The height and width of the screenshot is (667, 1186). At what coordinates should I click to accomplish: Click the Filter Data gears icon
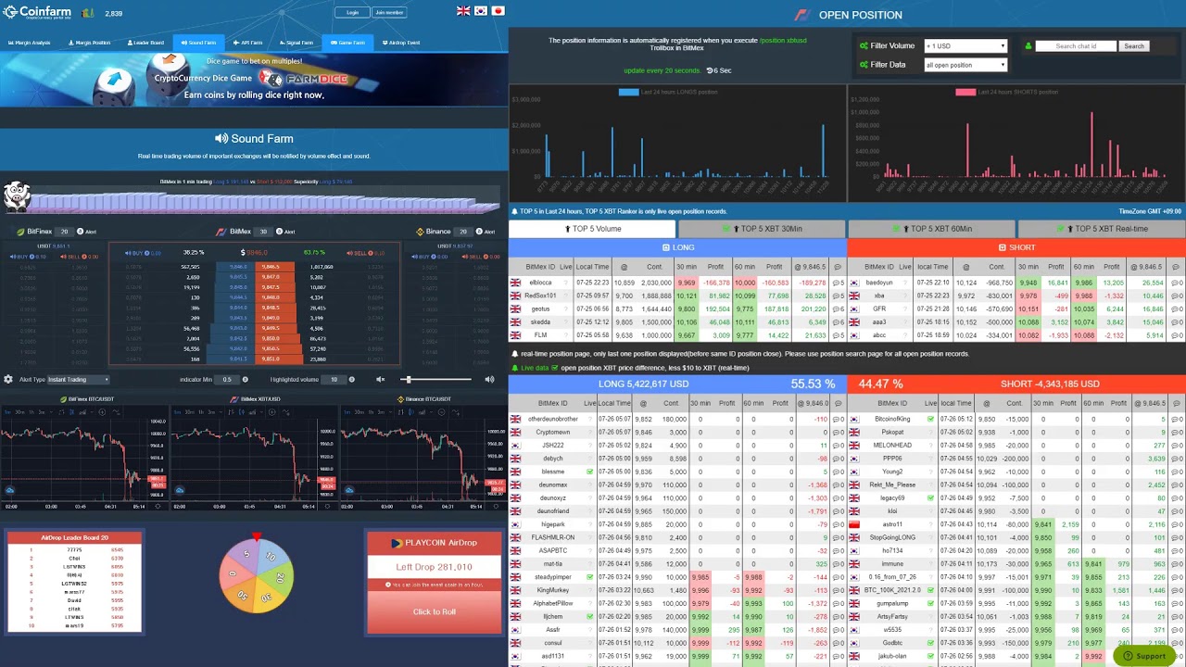coord(864,65)
